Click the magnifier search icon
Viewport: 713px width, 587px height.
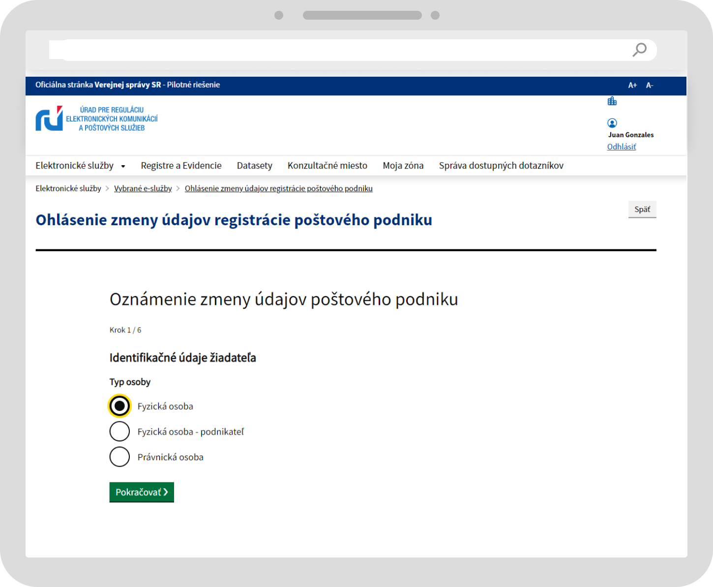point(639,50)
